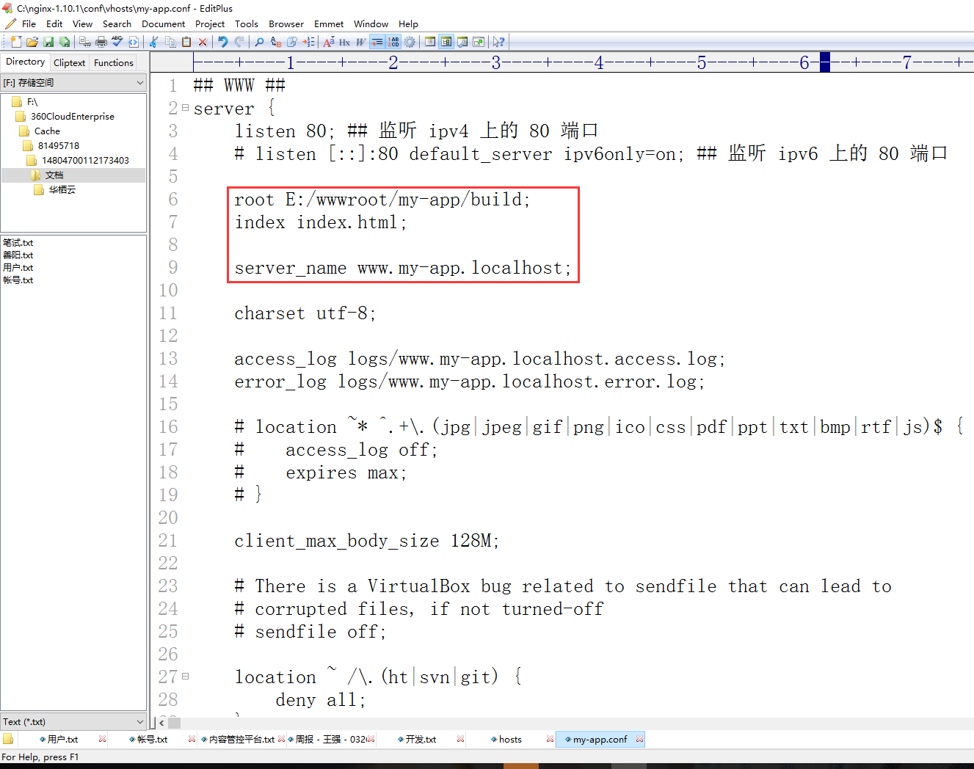Open the Document menu
This screenshot has width=974, height=769.
[x=163, y=23]
